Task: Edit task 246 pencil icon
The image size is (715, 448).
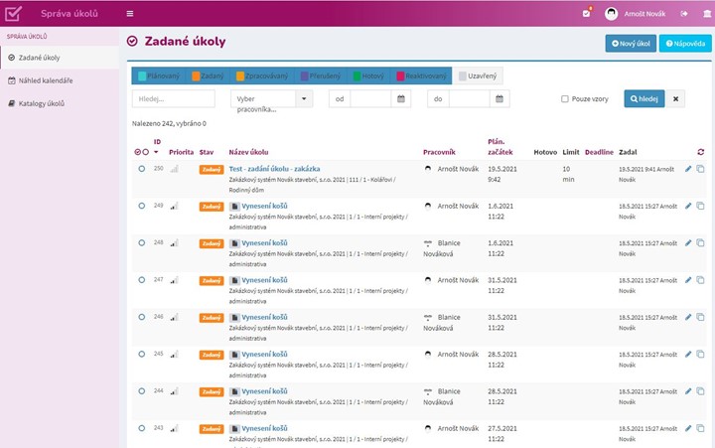Action: (688, 317)
